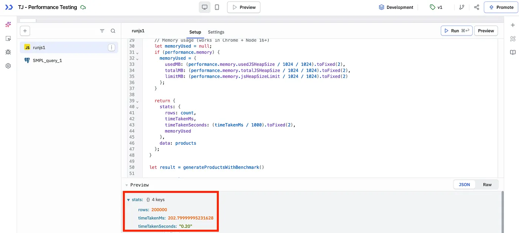Screen dimensions: 519x233
Task: Open the git branch icon
Action: click(462, 7)
